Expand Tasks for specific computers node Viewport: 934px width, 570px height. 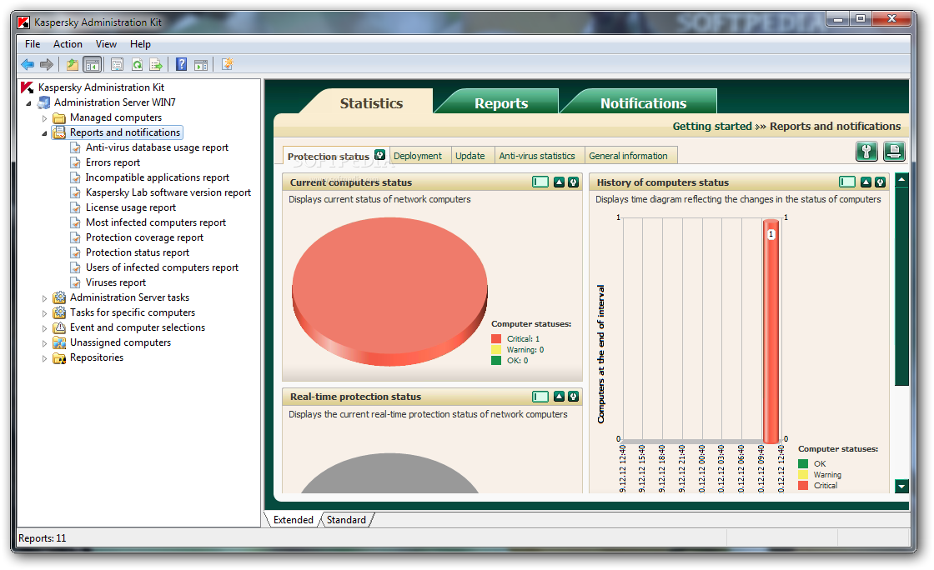click(x=45, y=313)
